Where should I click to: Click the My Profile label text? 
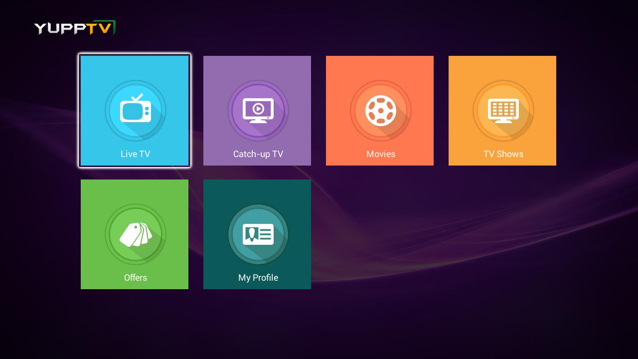258,278
